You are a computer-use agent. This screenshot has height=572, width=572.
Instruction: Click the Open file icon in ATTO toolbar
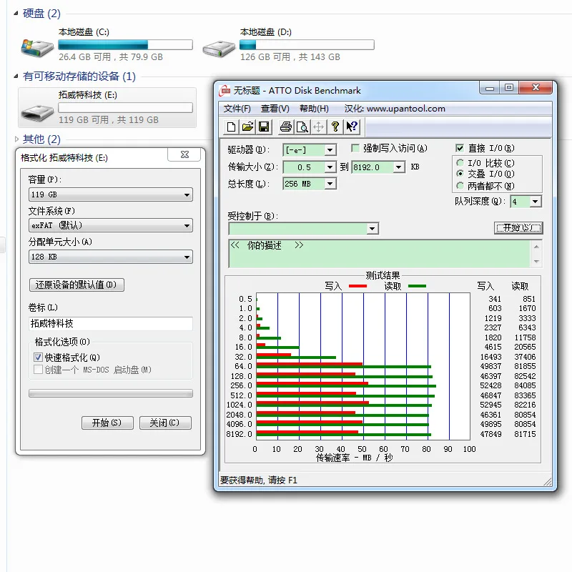[x=247, y=127]
